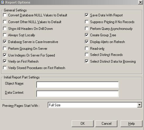Close the Report Options dialog
Image resolution: width=144 pixels, height=130 pixels.
[140, 2]
